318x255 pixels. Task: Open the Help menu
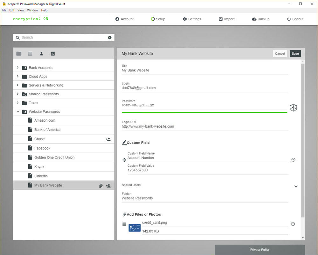[44, 10]
